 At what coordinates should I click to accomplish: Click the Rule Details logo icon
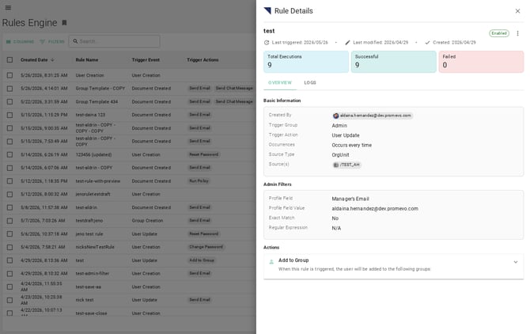pyautogui.click(x=267, y=11)
